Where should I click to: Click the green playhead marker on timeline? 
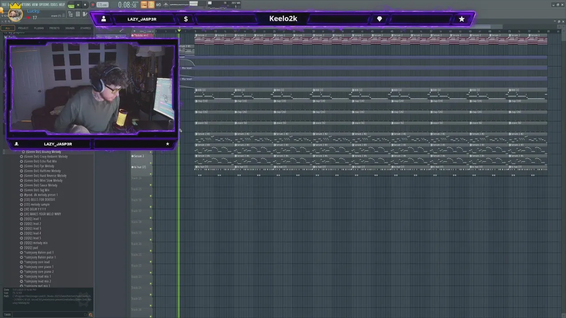[x=179, y=30]
